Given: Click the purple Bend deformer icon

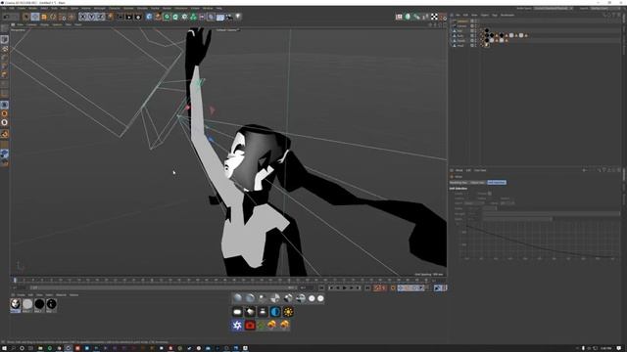Looking at the screenshot, I should (211, 17).
